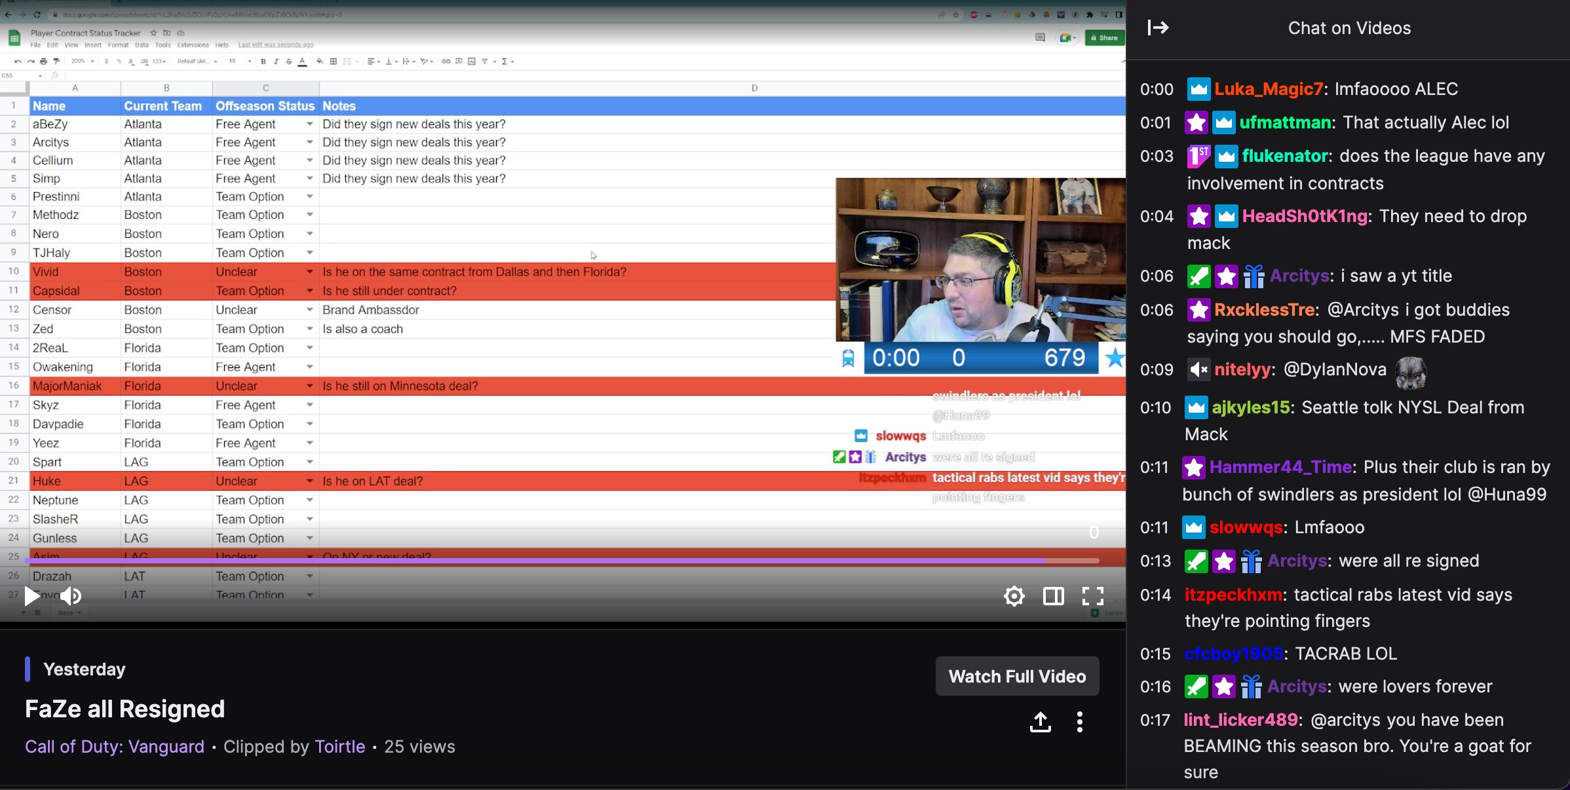Open aBeZy's Offseason Status dropdown
1570x790 pixels.
coord(310,124)
